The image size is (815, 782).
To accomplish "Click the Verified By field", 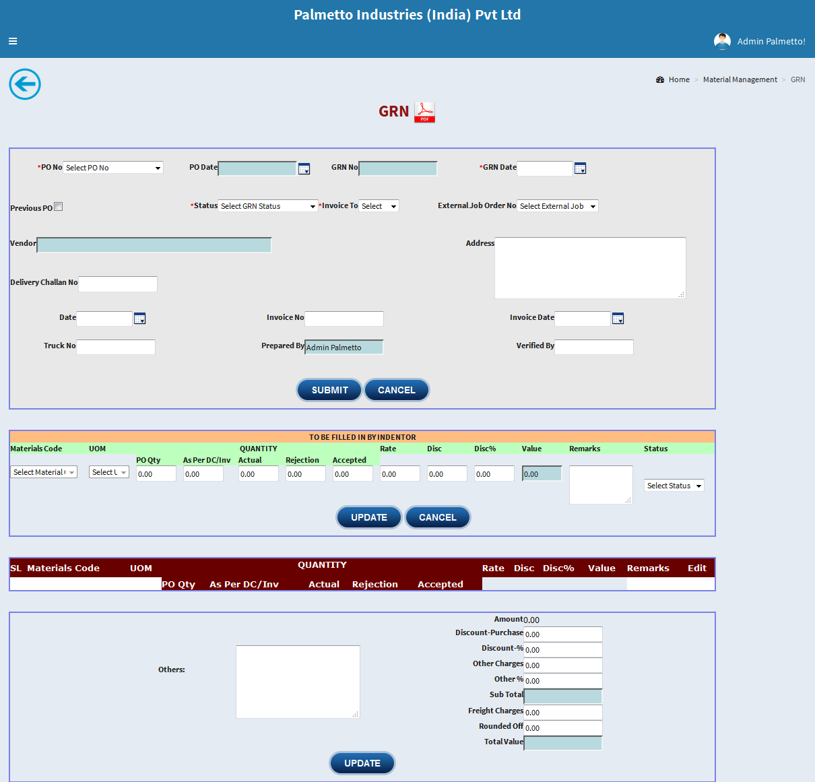I will click(x=594, y=347).
